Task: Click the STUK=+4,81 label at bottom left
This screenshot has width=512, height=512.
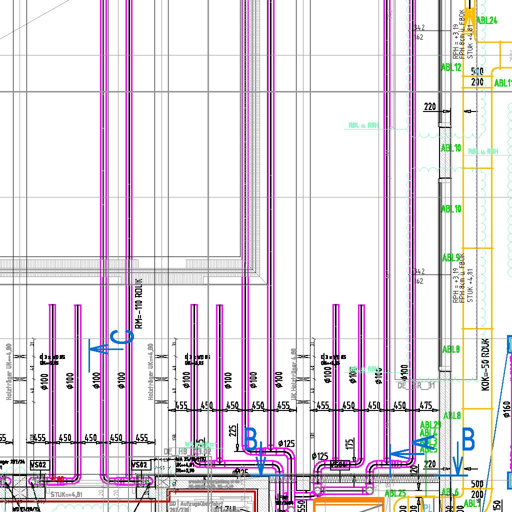Action: click(68, 494)
